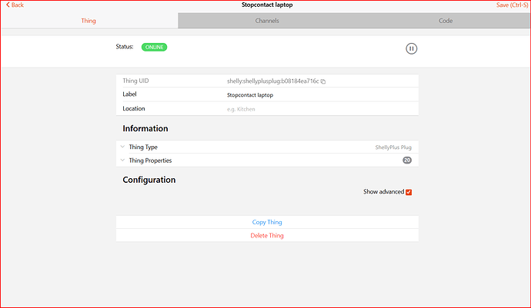Viewport: 531px width, 308px height.
Task: Click the Copy Thing button
Action: point(267,222)
